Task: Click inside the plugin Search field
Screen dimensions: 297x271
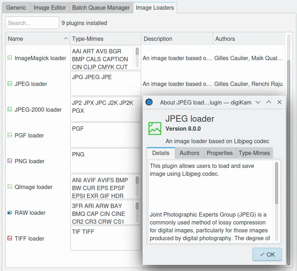Action: (x=32, y=23)
